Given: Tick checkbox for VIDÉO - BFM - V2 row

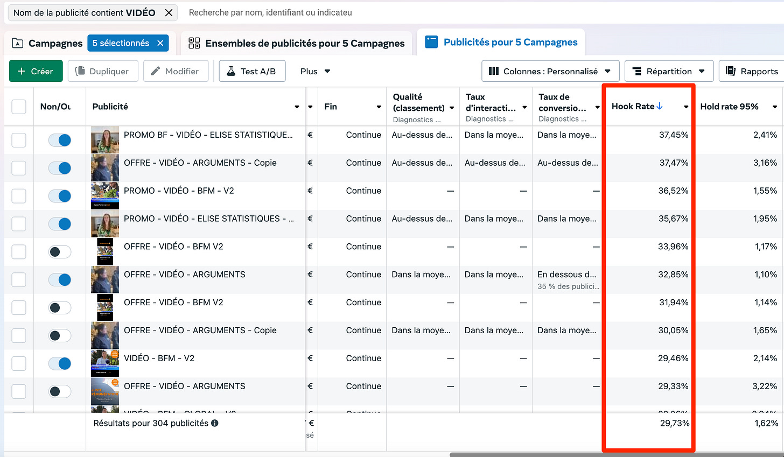Looking at the screenshot, I should click(19, 364).
